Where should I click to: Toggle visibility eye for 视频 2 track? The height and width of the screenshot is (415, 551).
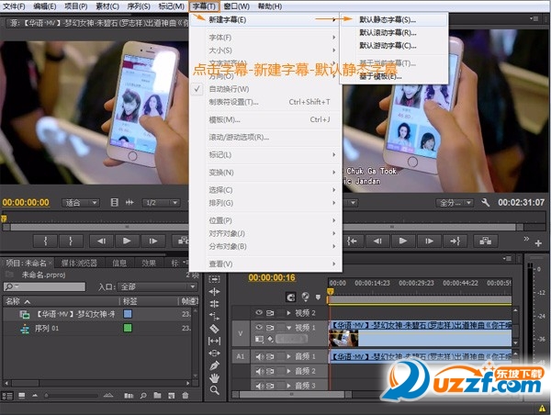[x=259, y=313]
